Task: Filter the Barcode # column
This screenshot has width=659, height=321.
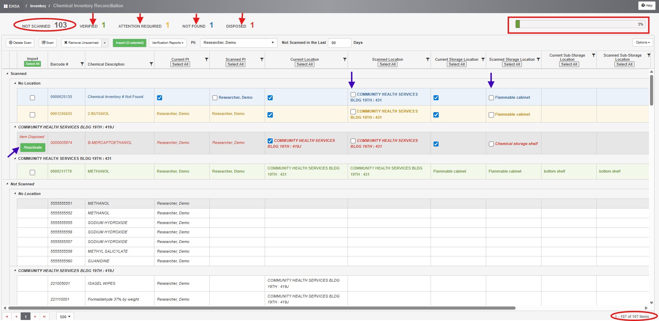Action: click(x=82, y=64)
